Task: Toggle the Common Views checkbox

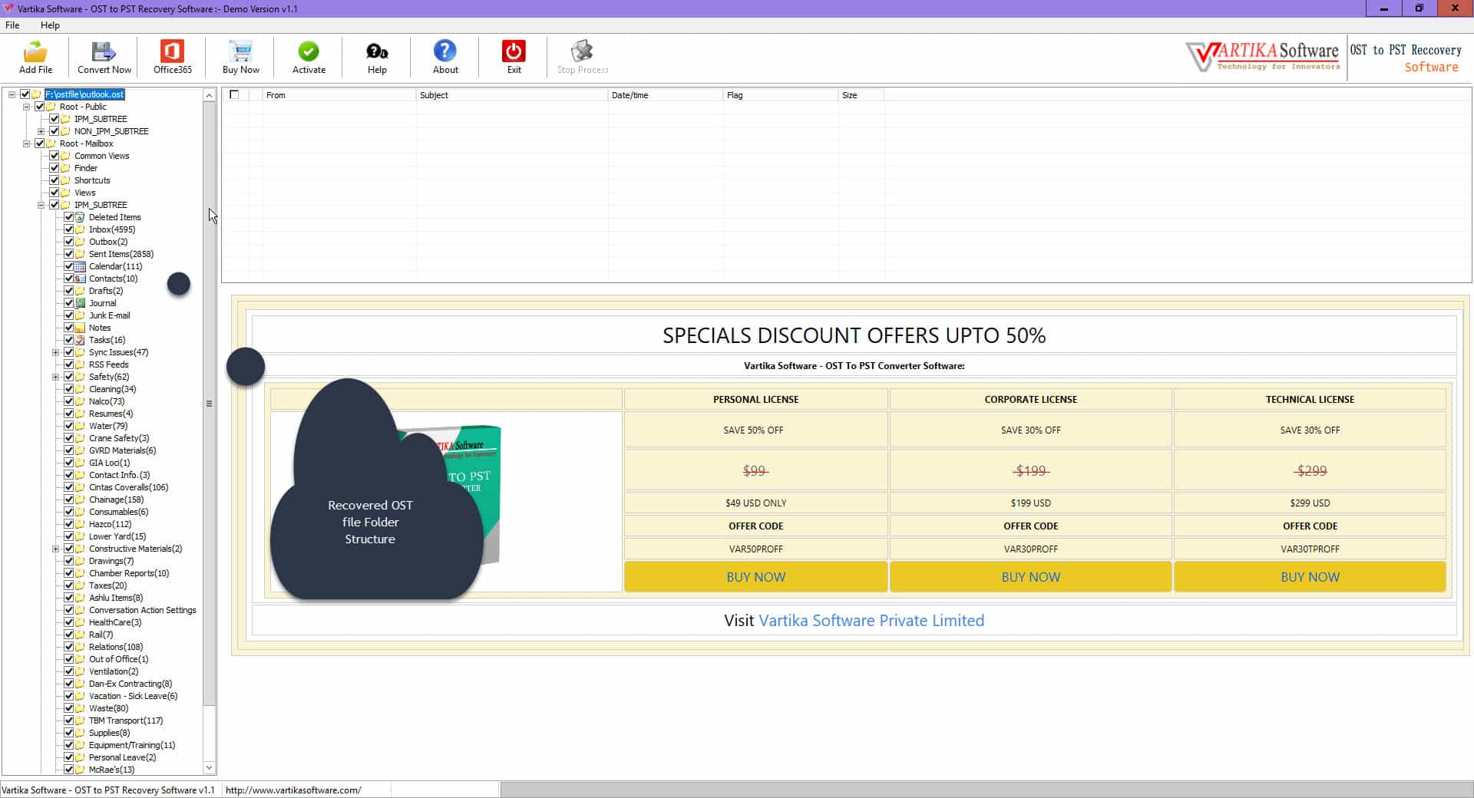Action: tap(54, 156)
